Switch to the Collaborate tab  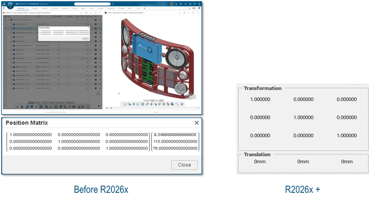click(x=111, y=8)
